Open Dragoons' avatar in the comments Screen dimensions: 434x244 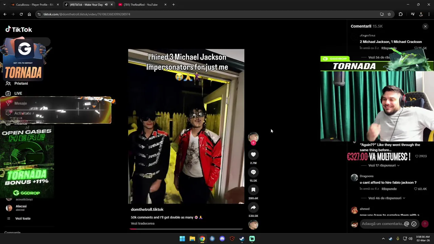[x=354, y=178]
